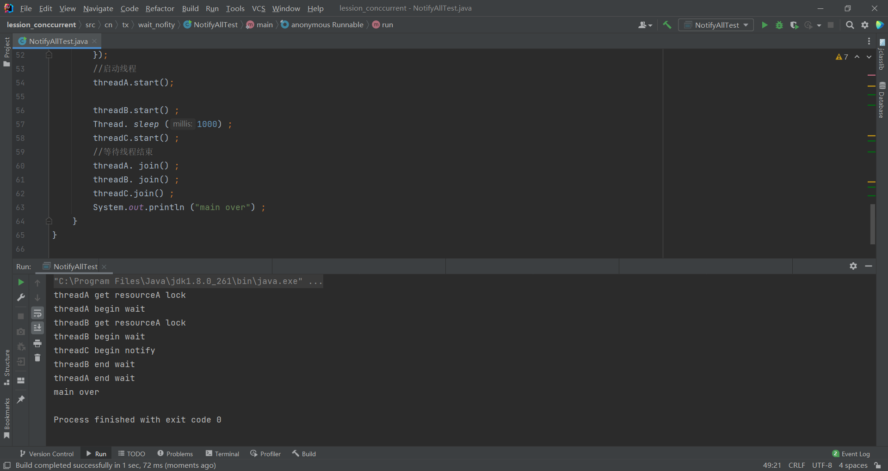Open Project tool window sidebar
The width and height of the screenshot is (888, 471).
click(6, 51)
